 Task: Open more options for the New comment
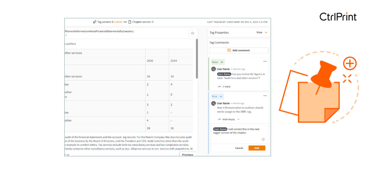point(265,96)
